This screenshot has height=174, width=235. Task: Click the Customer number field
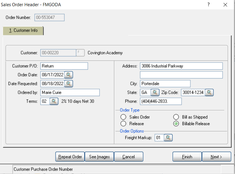point(58,53)
